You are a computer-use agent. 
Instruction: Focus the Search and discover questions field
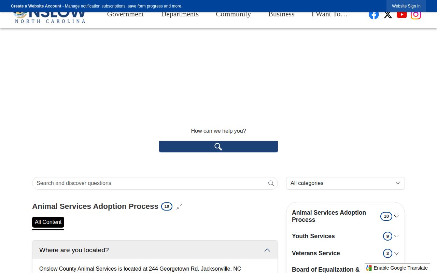(155, 183)
